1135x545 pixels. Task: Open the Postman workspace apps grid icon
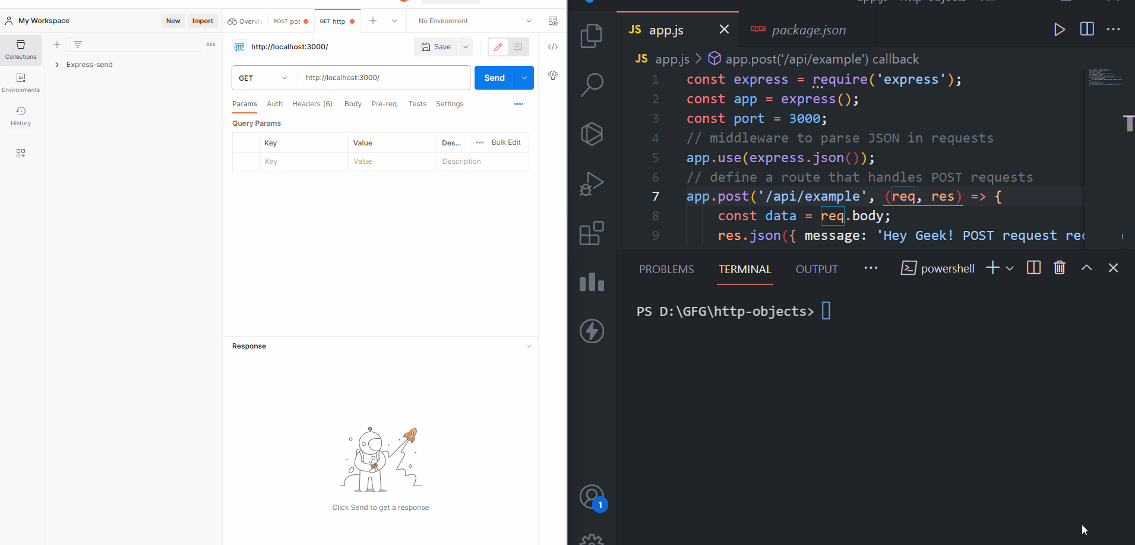coord(21,153)
